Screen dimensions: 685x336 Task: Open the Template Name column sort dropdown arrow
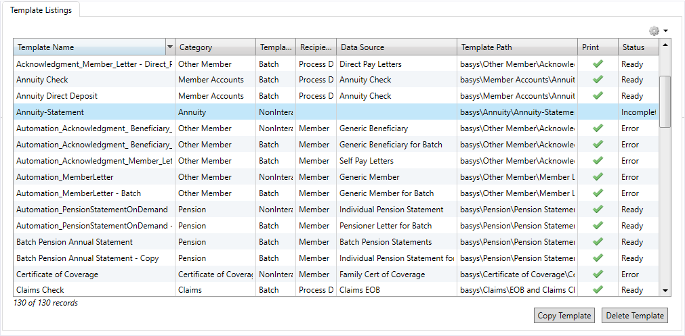coord(169,47)
